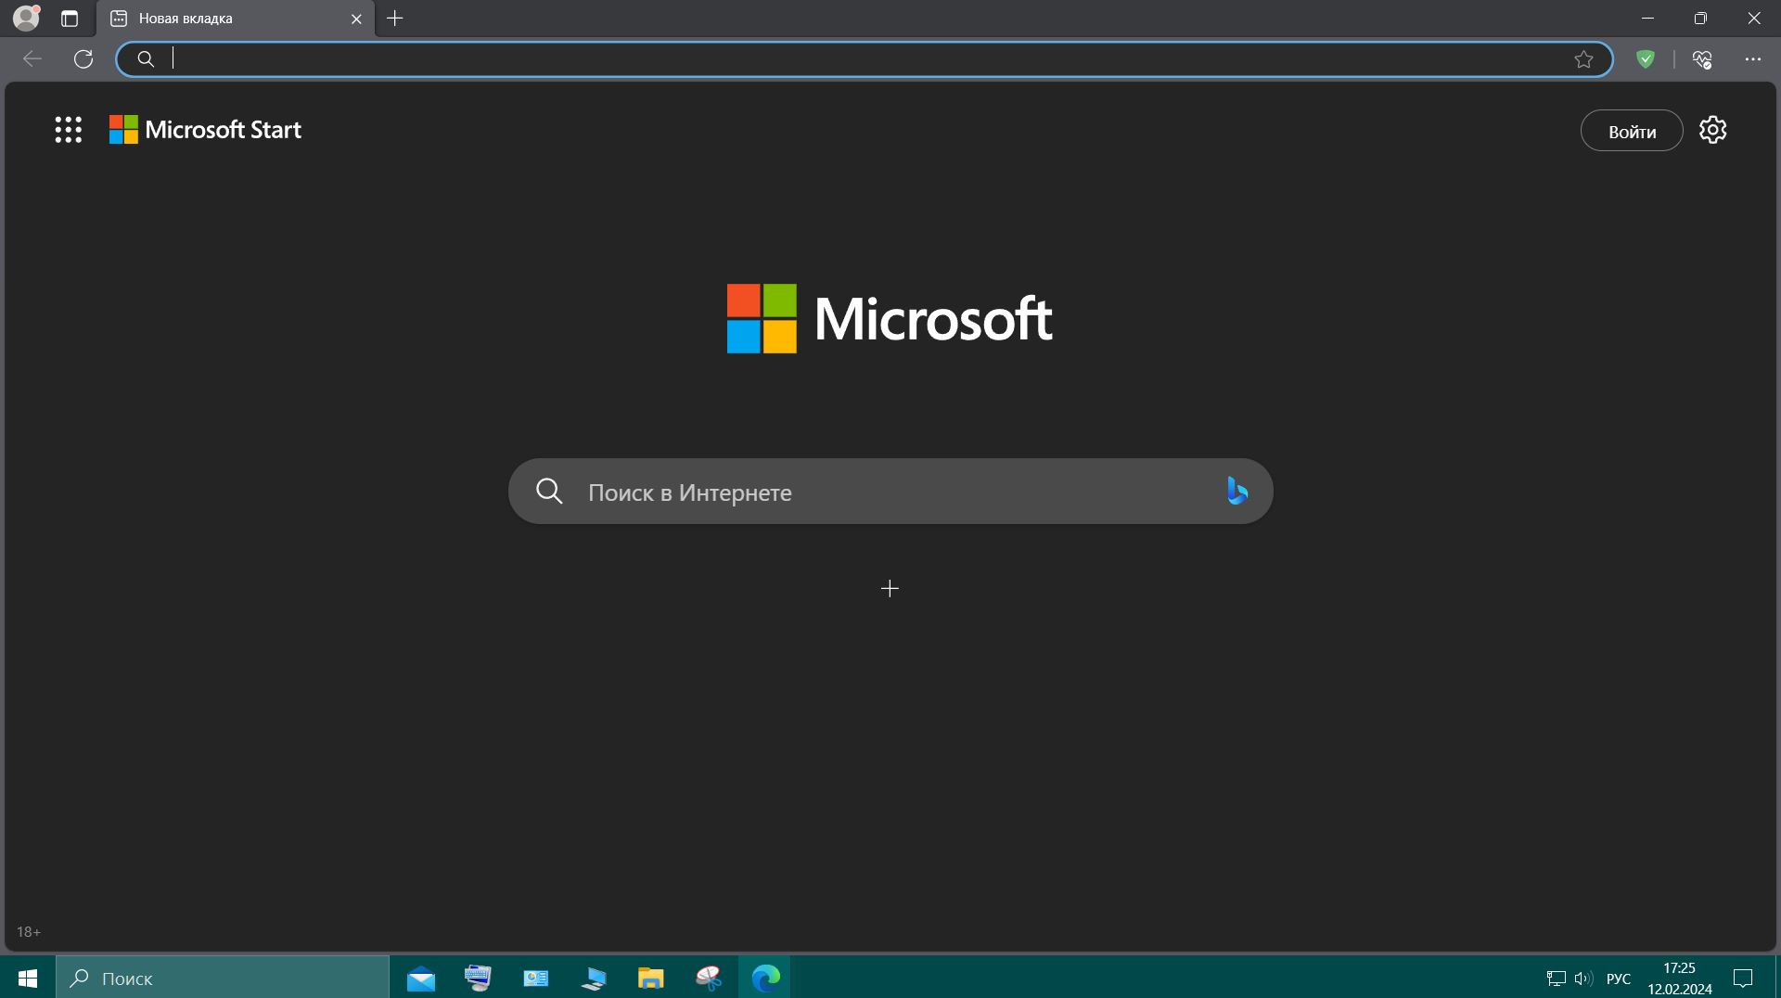
Task: Add this page to favorites star
Action: (x=1583, y=59)
